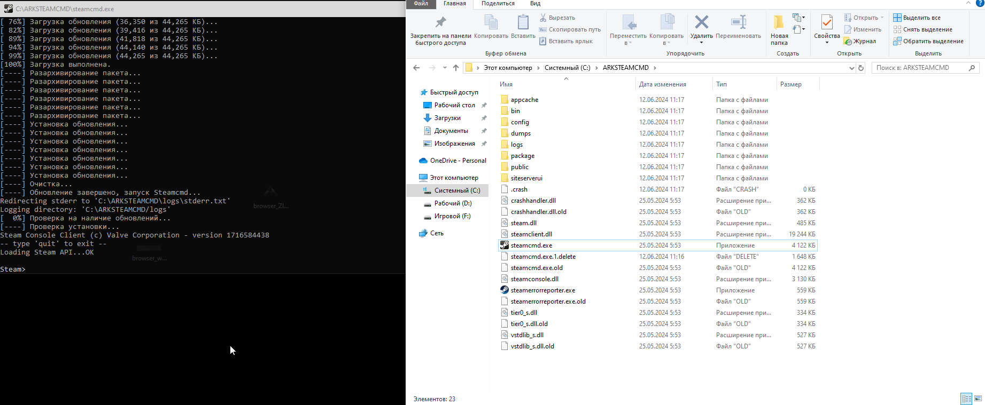
Task: Click the Steam> prompt in the console
Action: point(13,269)
